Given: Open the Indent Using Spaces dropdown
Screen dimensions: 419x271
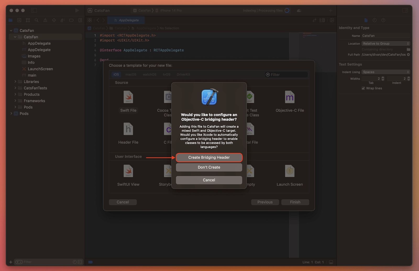Looking at the screenshot, I should (385, 72).
